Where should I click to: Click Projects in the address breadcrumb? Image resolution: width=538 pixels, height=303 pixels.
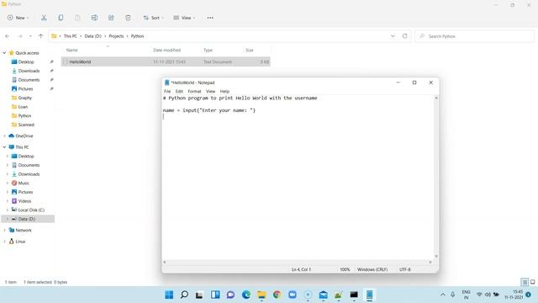pyautogui.click(x=116, y=36)
